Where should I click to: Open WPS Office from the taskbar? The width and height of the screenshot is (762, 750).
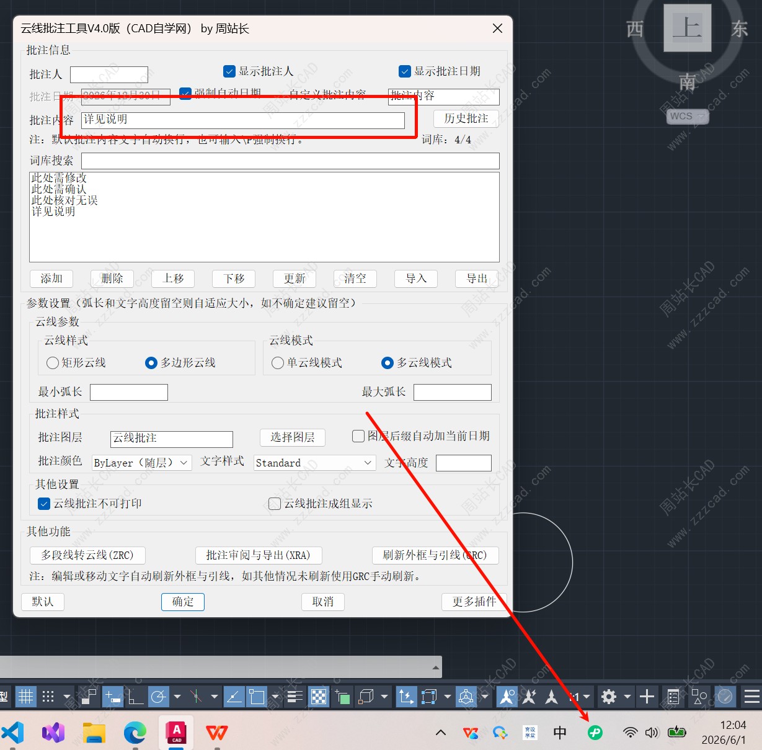[216, 733]
